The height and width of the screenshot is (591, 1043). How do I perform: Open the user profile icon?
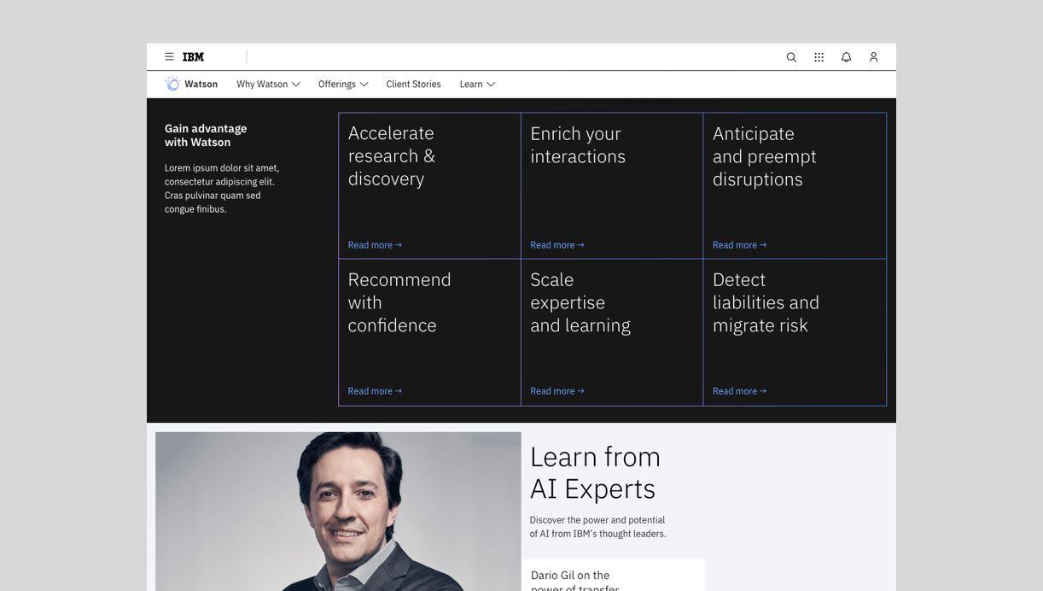coord(873,57)
